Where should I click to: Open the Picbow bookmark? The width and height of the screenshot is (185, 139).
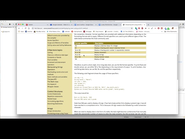143,32
